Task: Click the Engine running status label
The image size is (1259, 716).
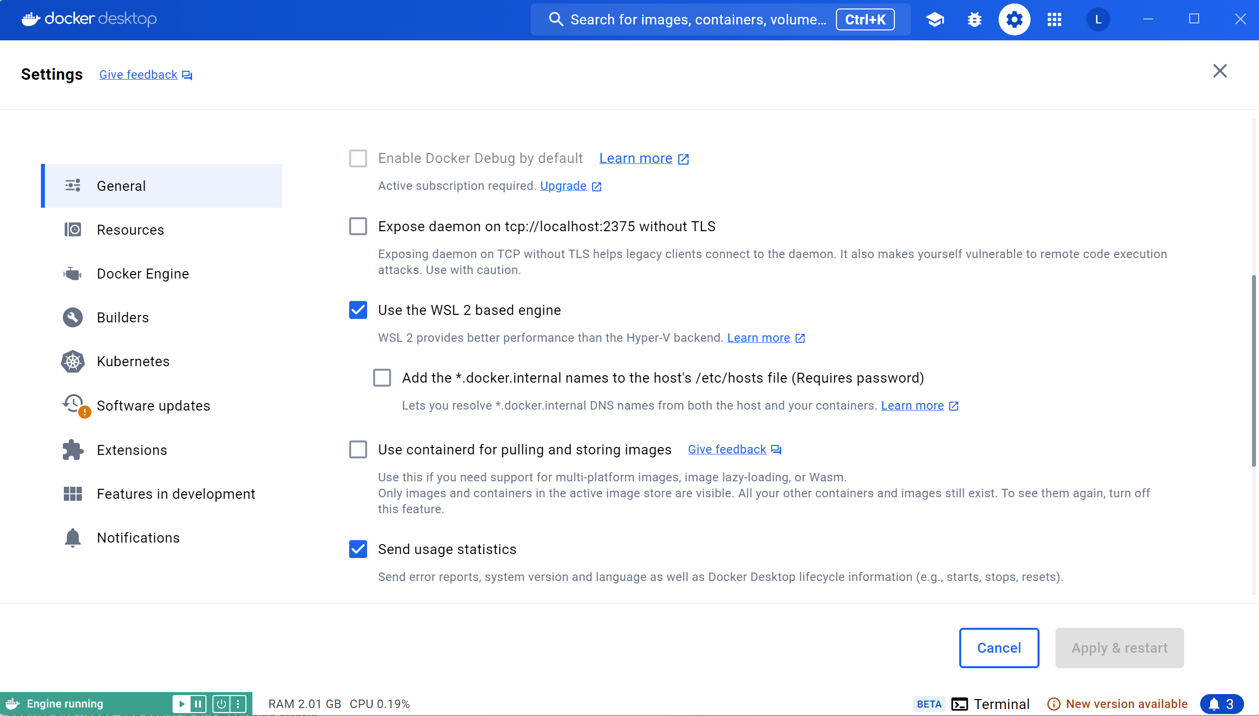Action: (65, 704)
